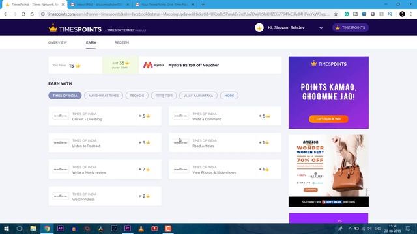Click the Points Kamao Ghoomne Jao banner

coord(328,92)
